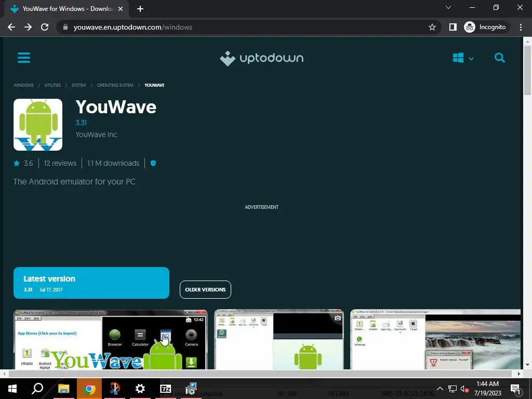
Task: Go forward in browser history
Action: tap(28, 27)
